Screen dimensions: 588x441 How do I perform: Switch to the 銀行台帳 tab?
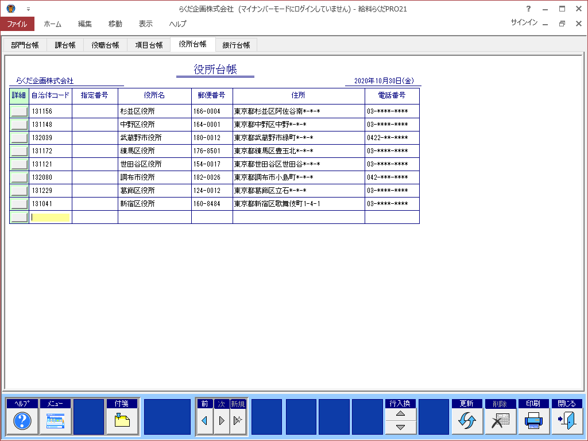[236, 45]
